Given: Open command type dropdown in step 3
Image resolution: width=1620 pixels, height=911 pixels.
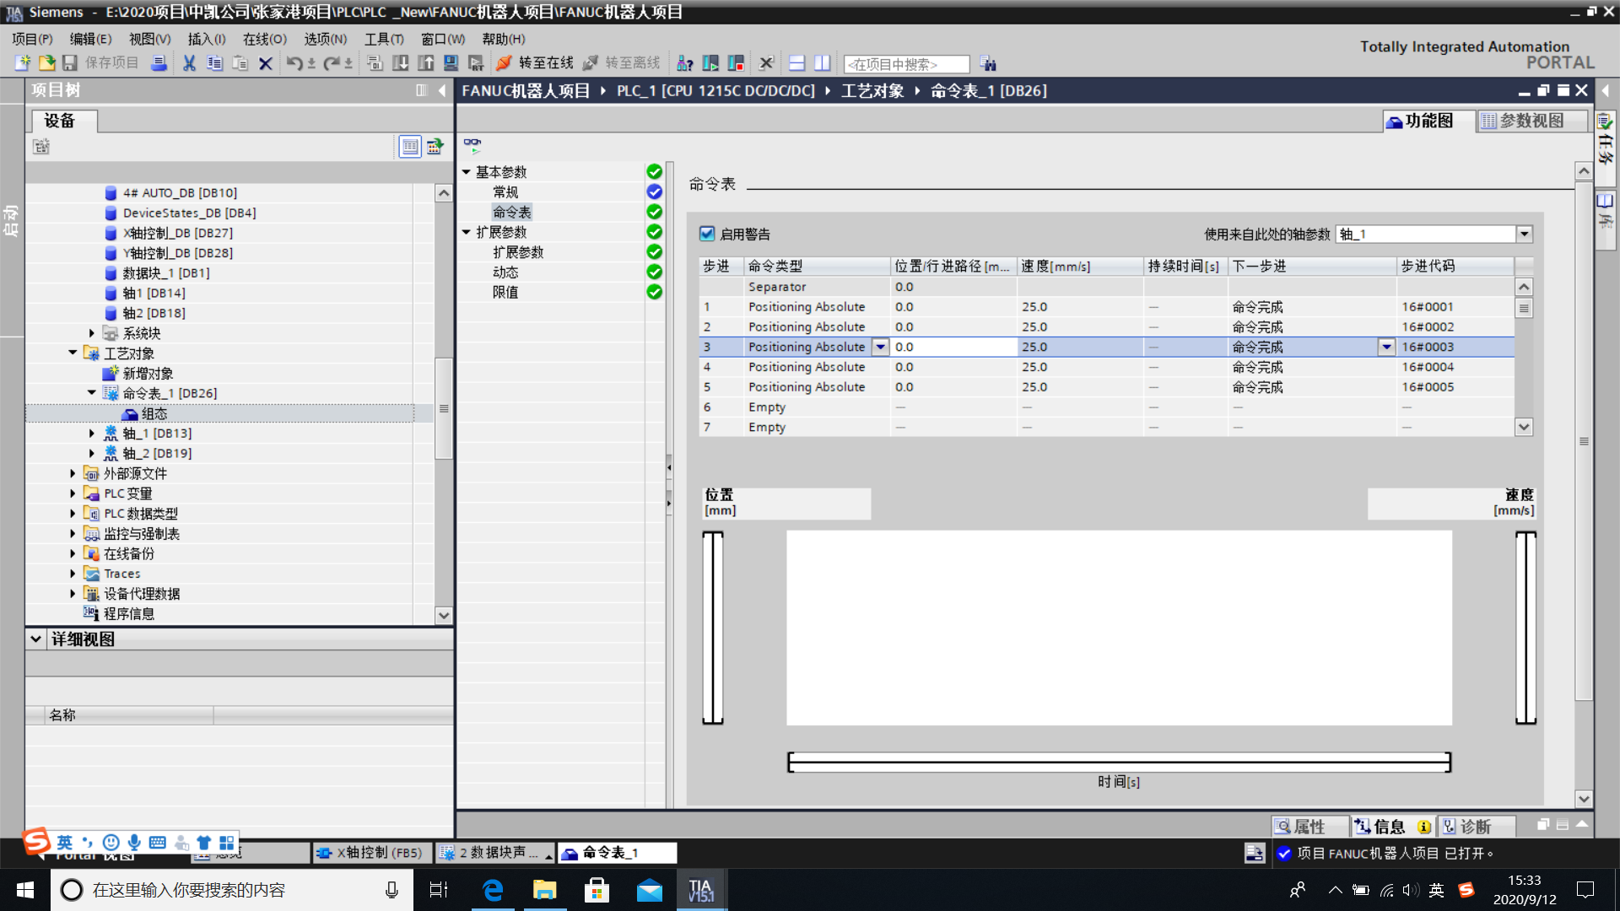Looking at the screenshot, I should 880,347.
